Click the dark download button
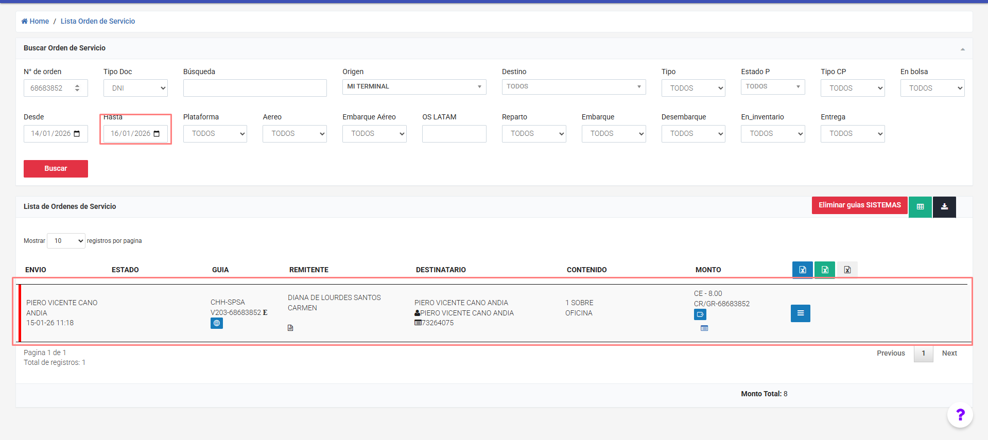This screenshot has width=988, height=440. 944,207
